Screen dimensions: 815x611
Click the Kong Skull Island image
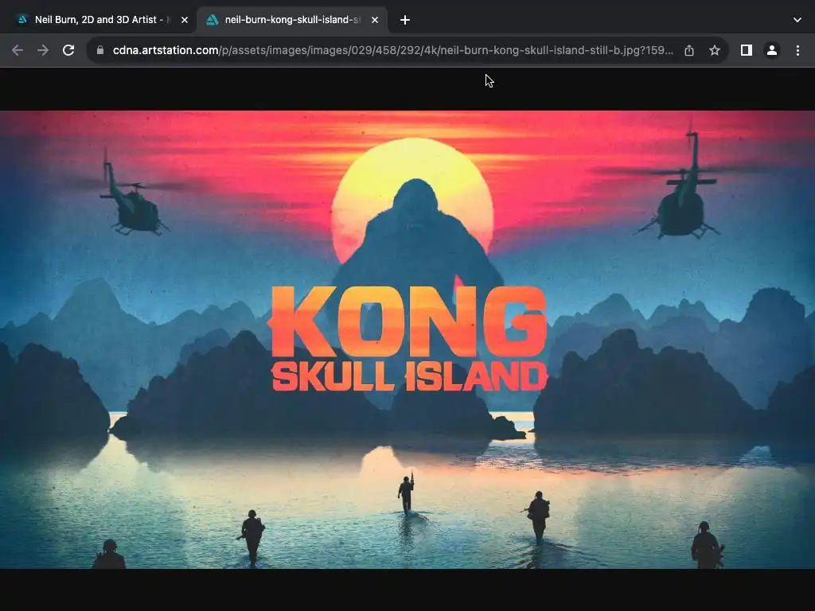[x=407, y=339]
